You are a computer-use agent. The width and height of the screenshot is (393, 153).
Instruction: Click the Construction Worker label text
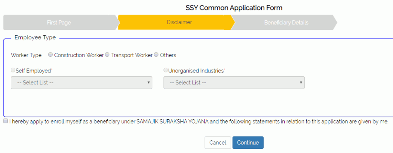pyautogui.click(x=79, y=55)
